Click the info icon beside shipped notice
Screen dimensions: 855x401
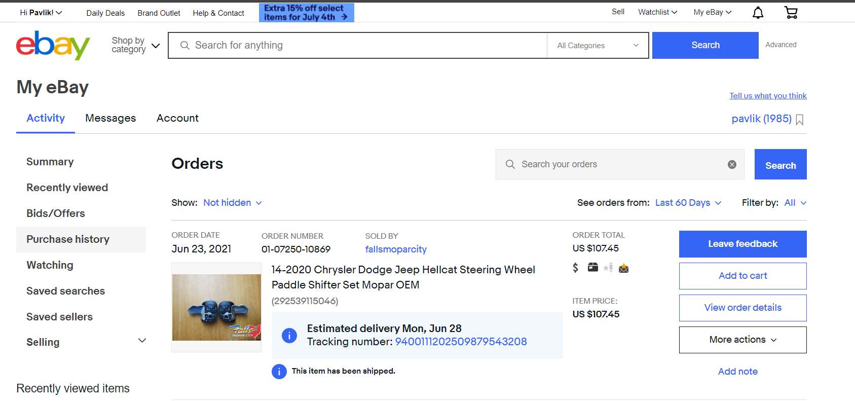[x=279, y=372]
